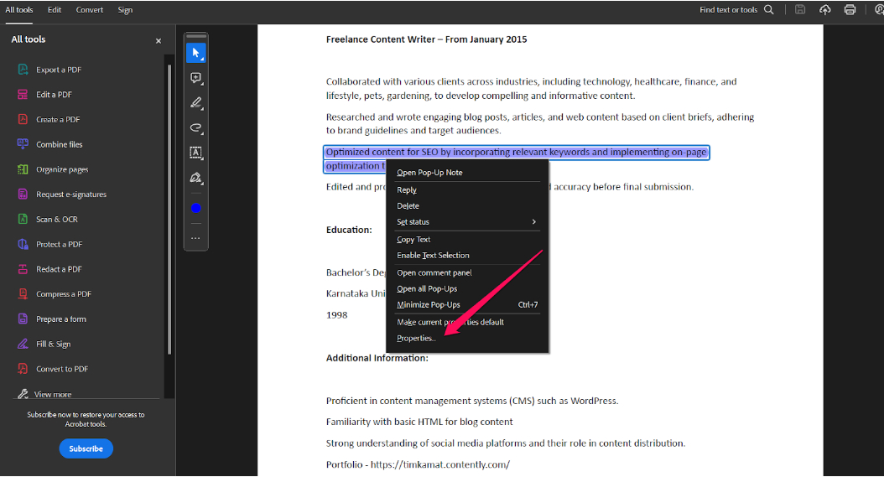
Task: Pick the freehand draw lasso tool
Action: 195,128
